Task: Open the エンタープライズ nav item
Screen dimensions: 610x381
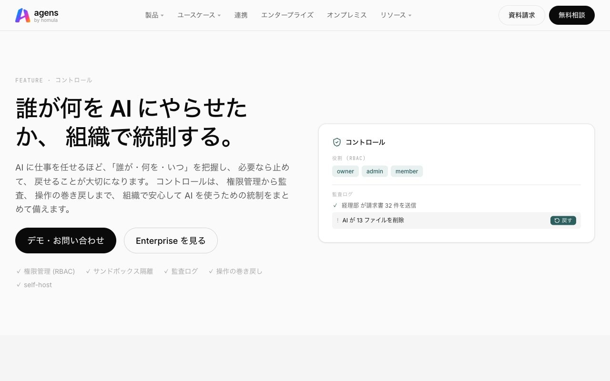Action: coord(287,15)
